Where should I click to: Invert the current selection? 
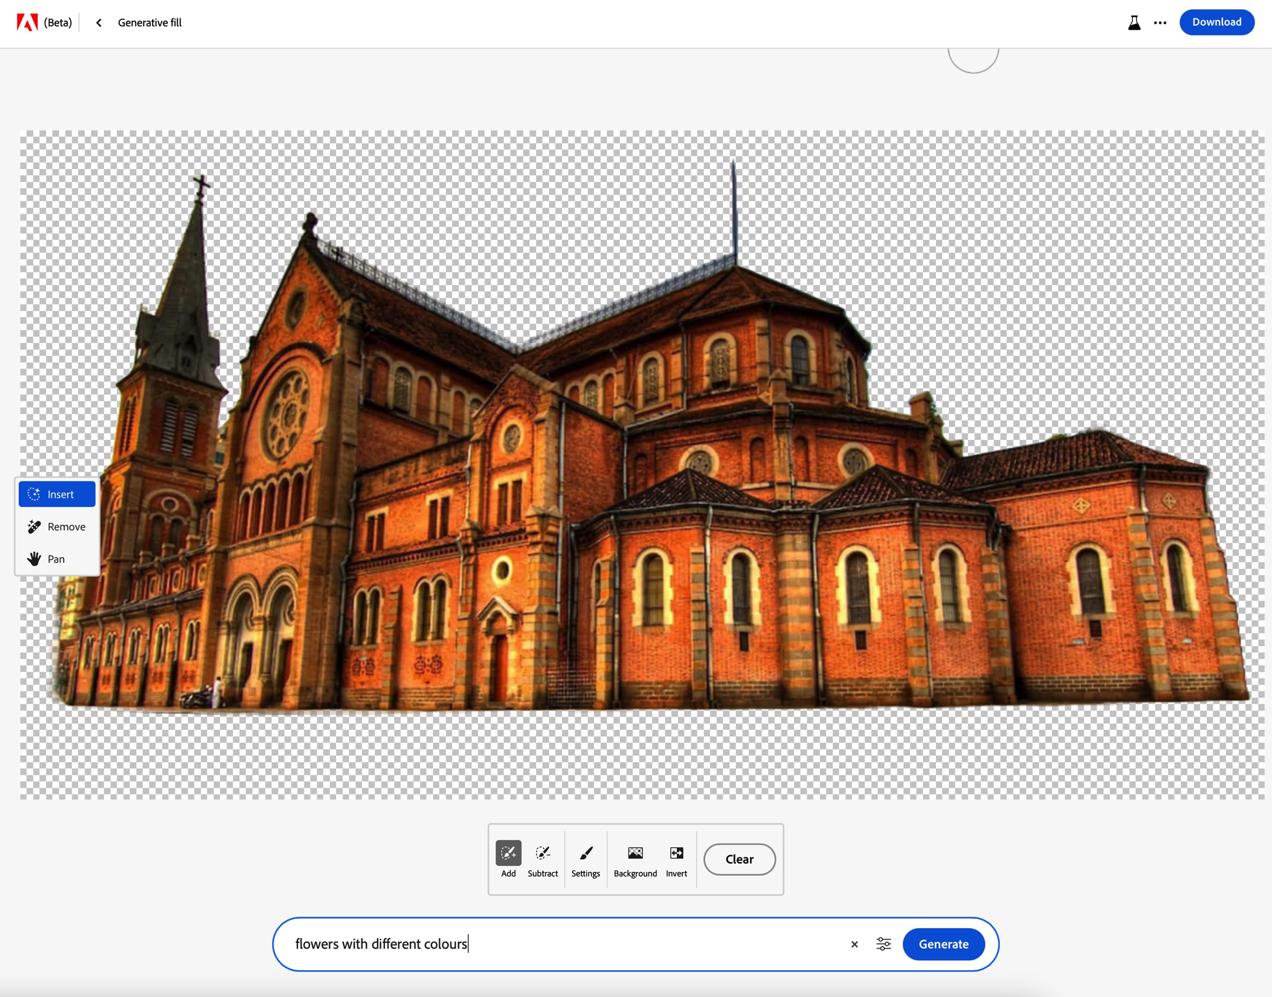(x=676, y=858)
